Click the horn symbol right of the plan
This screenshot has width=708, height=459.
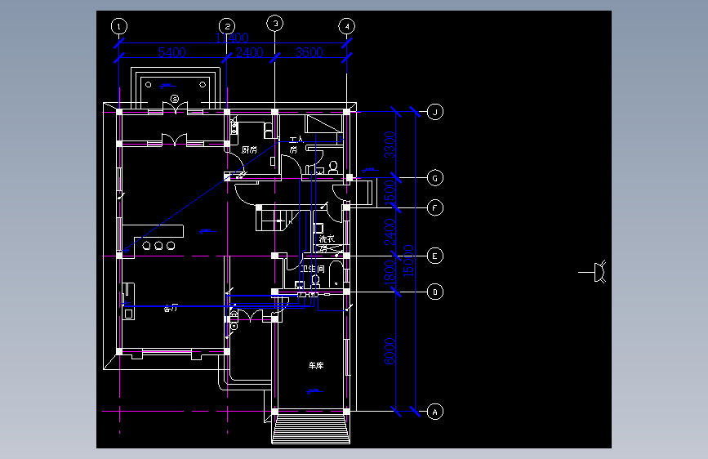point(593,272)
